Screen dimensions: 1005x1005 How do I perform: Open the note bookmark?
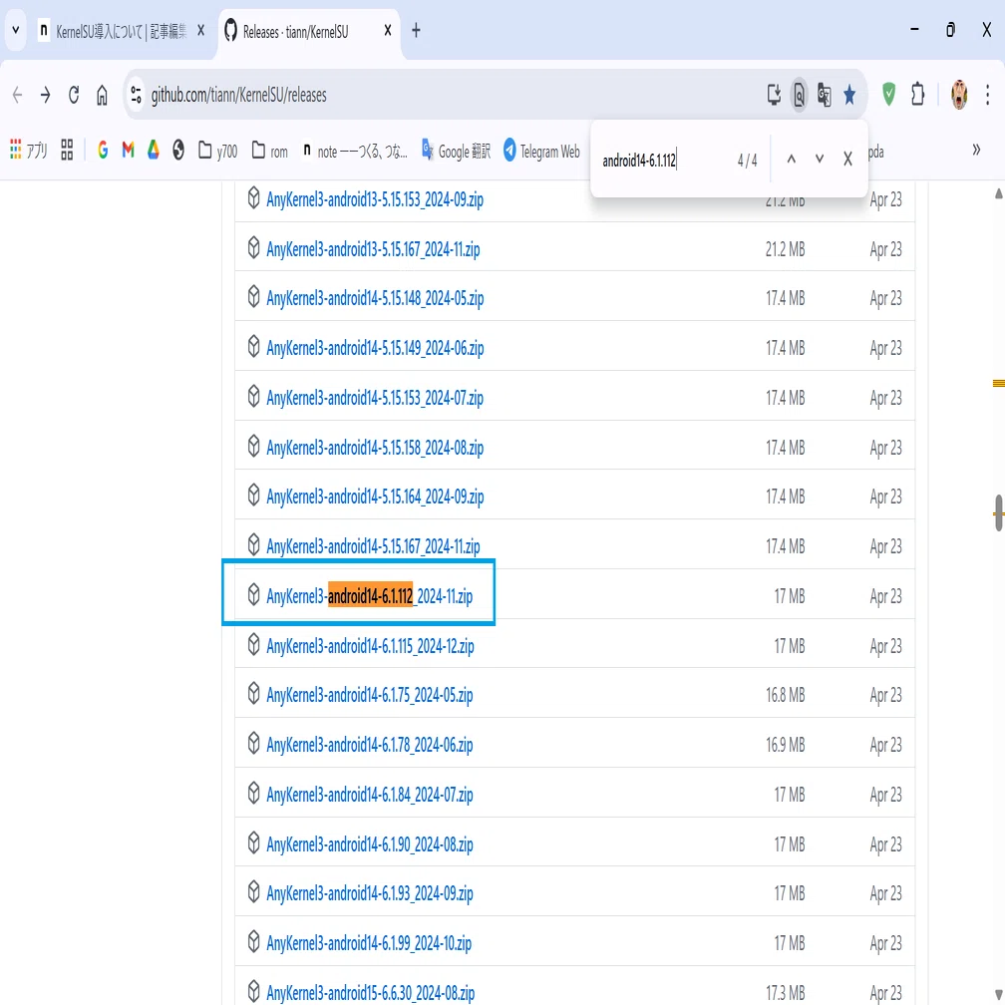(x=355, y=152)
